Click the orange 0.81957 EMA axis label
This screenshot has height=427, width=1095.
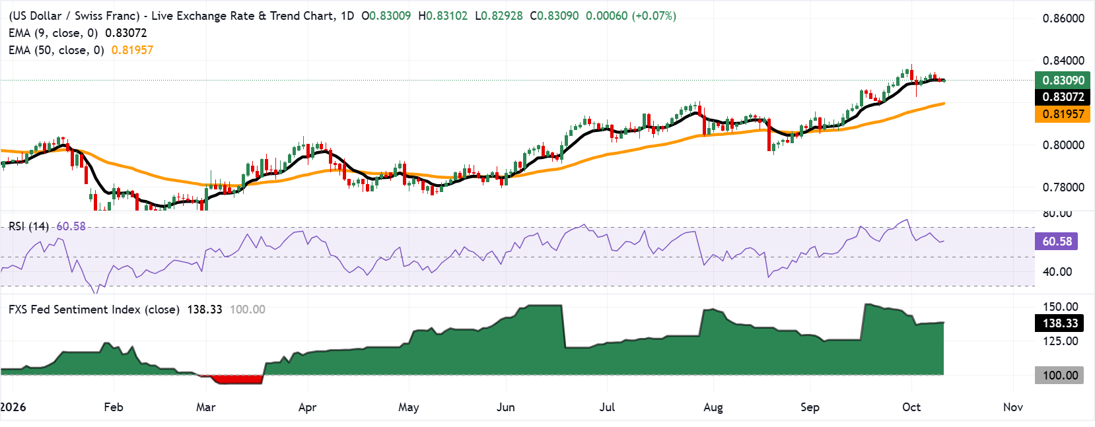click(1063, 114)
